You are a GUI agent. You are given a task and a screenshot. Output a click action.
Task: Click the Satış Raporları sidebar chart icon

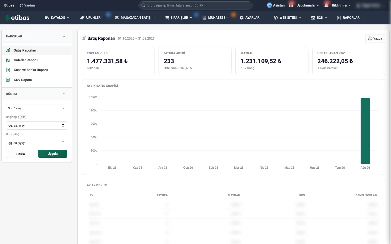pos(8,50)
